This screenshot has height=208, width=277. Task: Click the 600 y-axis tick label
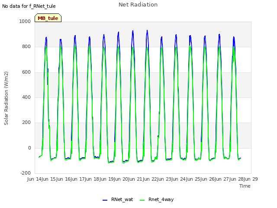pyautogui.click(x=26, y=72)
